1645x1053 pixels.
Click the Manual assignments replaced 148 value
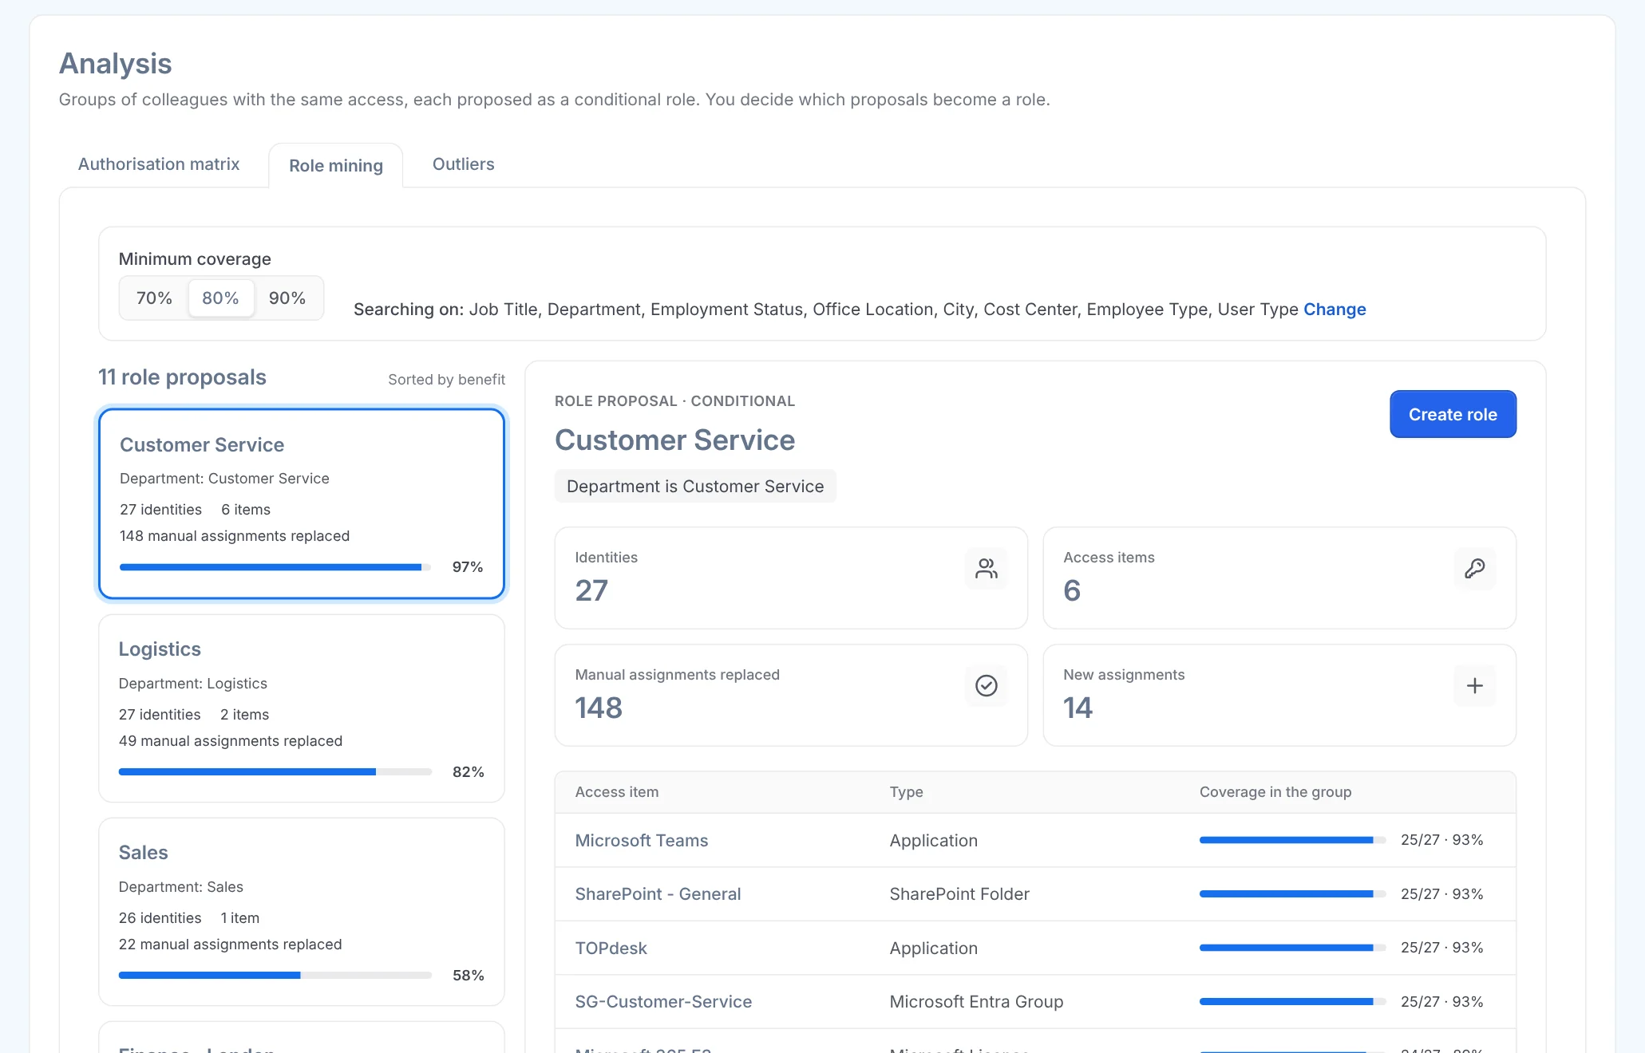(x=599, y=708)
